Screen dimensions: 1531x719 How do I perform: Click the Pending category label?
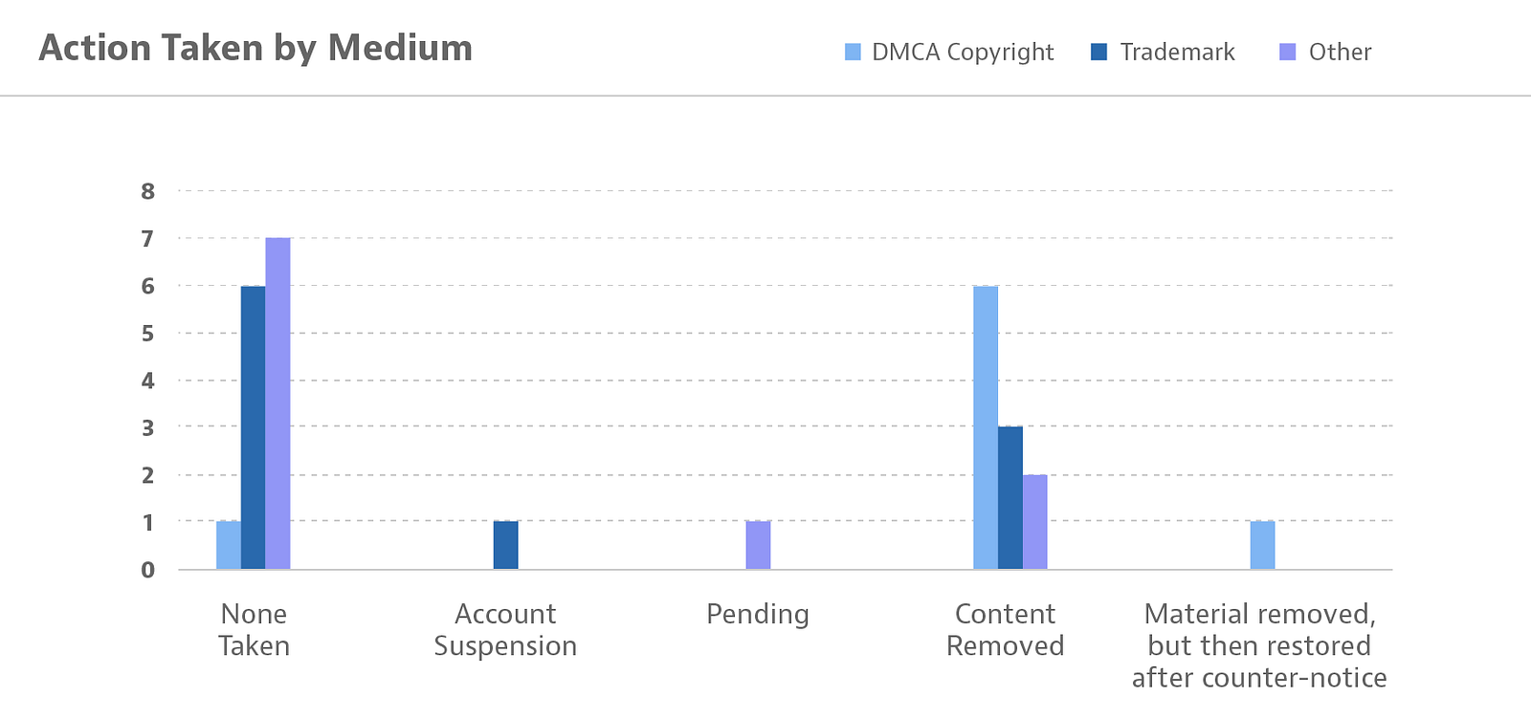[x=758, y=614]
